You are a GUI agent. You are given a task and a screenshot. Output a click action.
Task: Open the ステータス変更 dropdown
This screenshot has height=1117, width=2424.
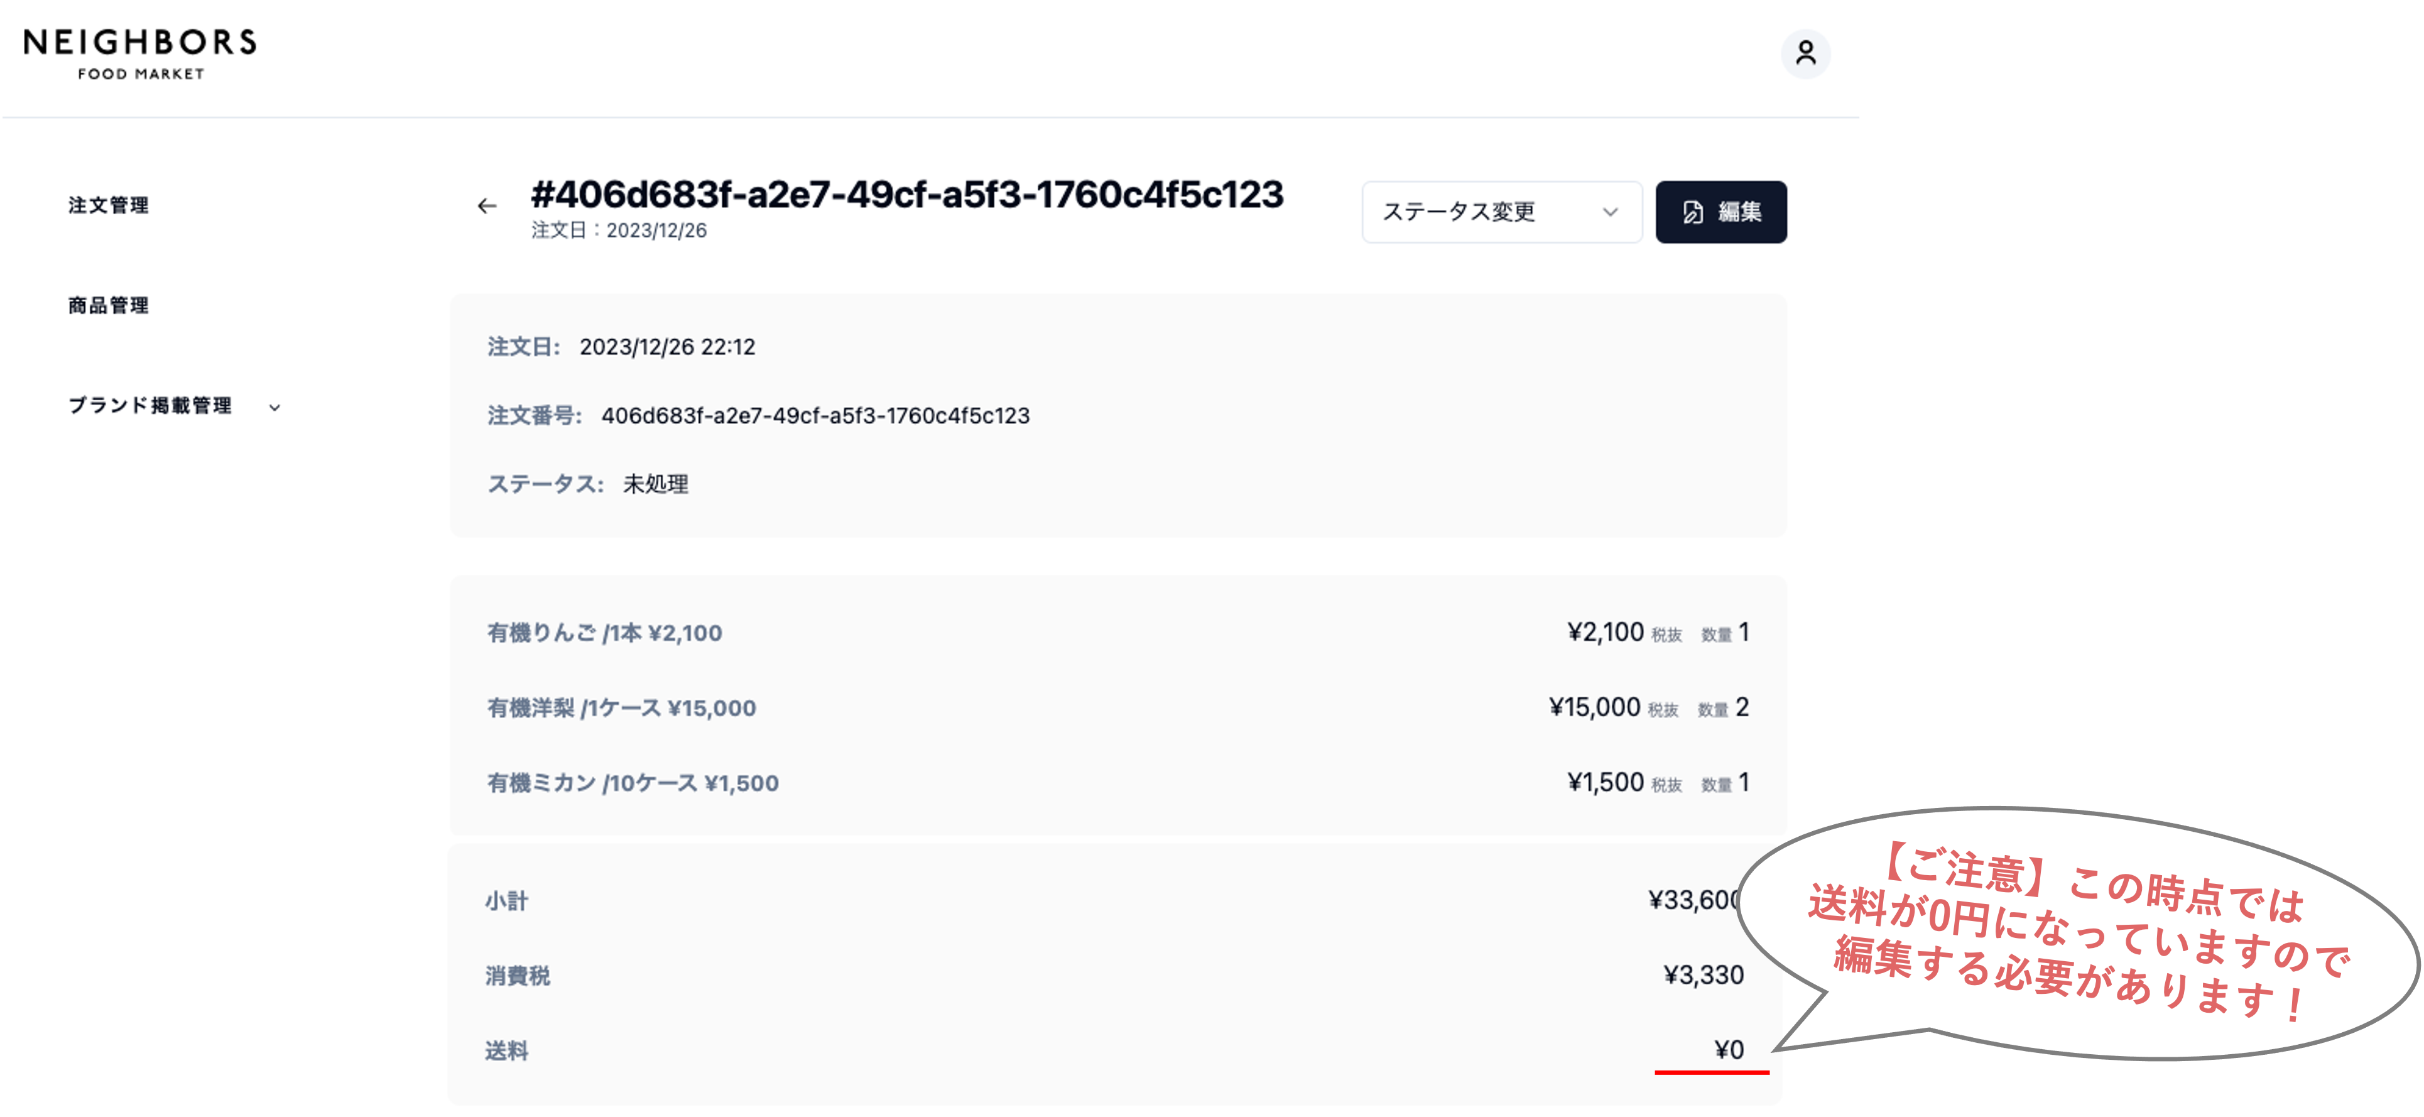(x=1501, y=212)
